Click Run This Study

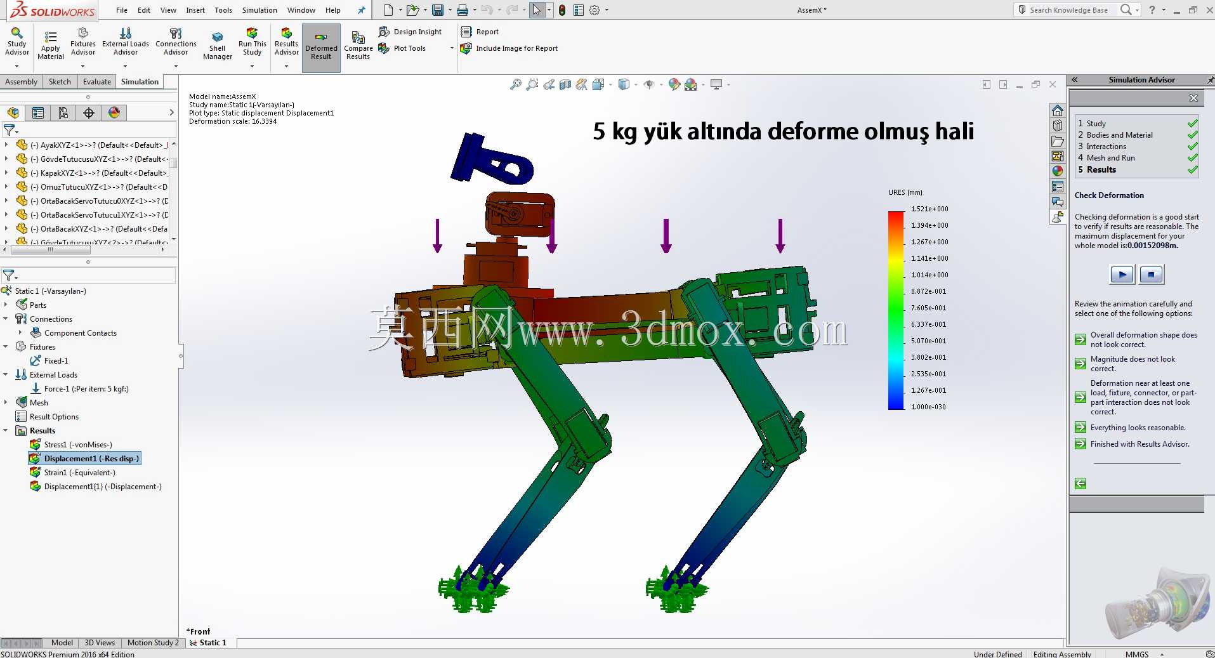click(253, 42)
